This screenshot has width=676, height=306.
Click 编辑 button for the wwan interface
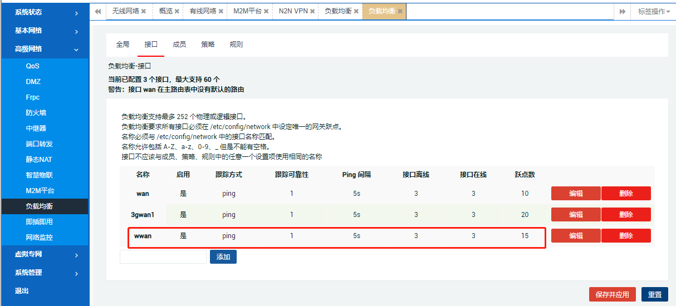coord(576,236)
